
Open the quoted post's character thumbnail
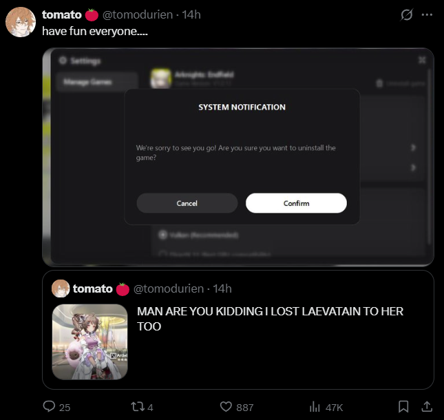90,342
